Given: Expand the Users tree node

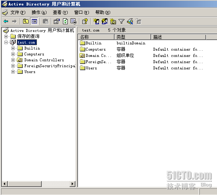Looking at the screenshot, I should [13, 72].
